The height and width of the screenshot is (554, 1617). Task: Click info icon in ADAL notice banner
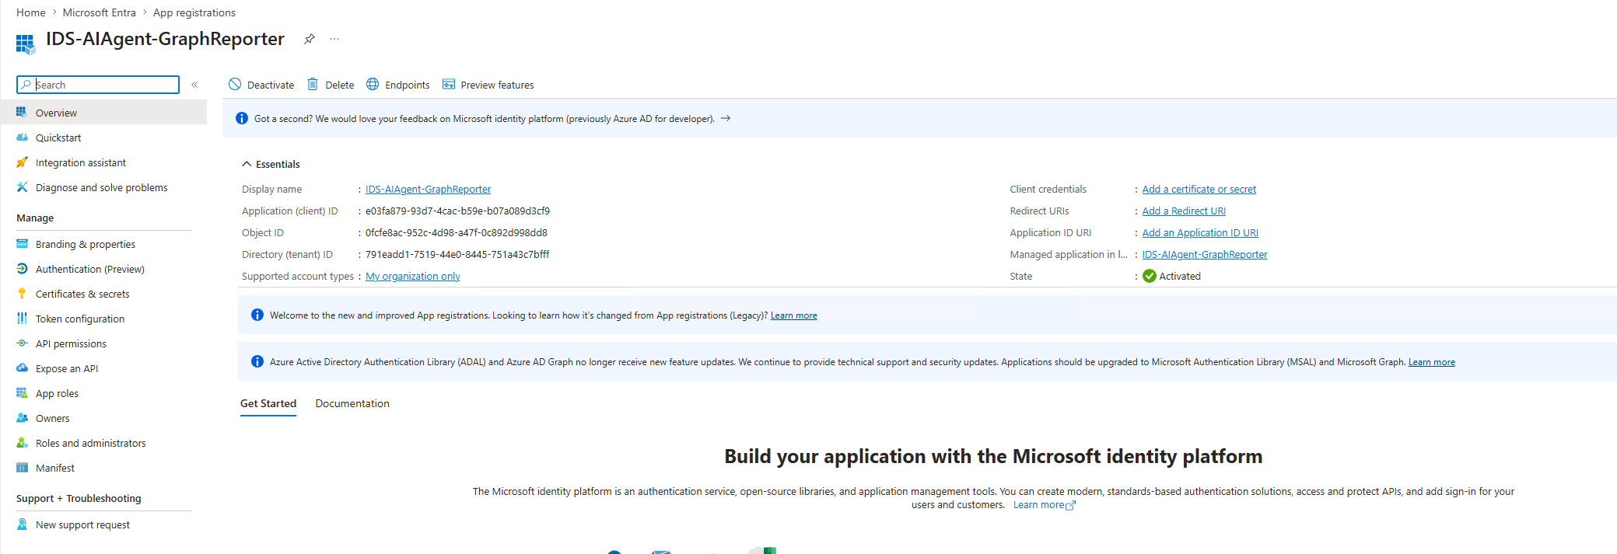click(x=257, y=361)
